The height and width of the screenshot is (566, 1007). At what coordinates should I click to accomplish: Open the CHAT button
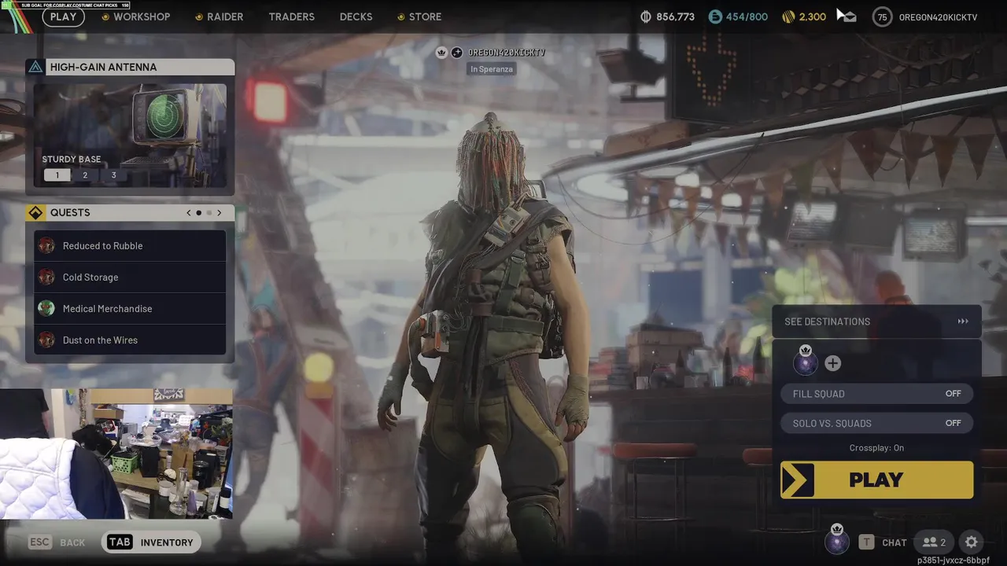tap(883, 542)
